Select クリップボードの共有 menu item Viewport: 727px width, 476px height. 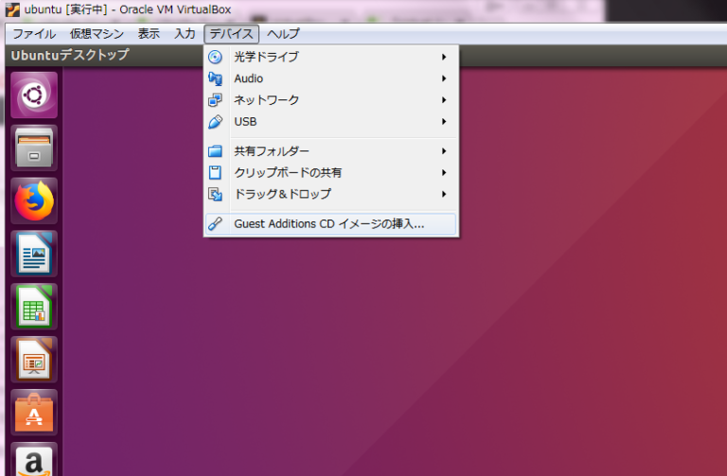pos(288,173)
